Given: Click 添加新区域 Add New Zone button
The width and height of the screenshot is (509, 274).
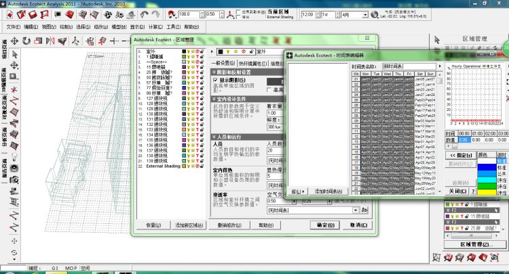Looking at the screenshot, I should coord(189,225).
